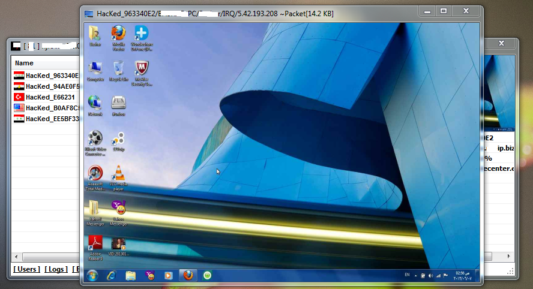This screenshot has width=533, height=289.
Task: Click the EN language indicator in tray
Action: click(x=407, y=275)
